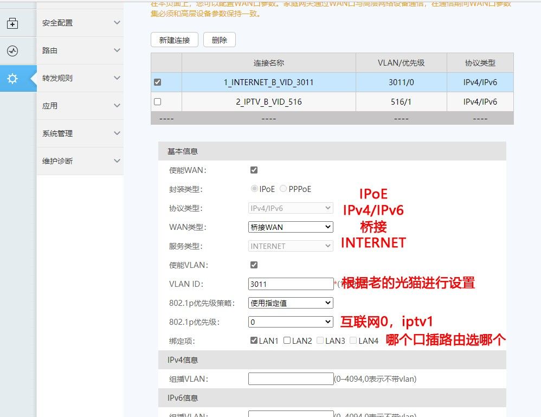Expand the 路由 menu section
The width and height of the screenshot is (541, 417).
pyautogui.click(x=80, y=50)
